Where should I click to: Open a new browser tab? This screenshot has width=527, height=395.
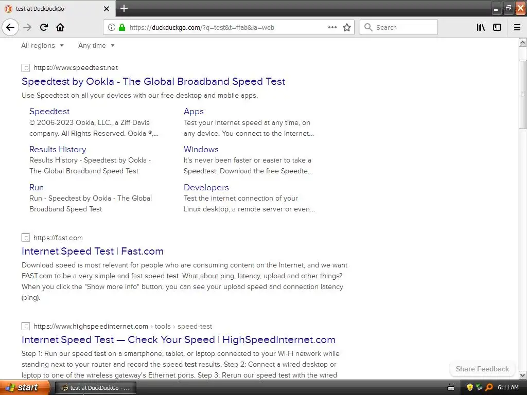tap(124, 8)
